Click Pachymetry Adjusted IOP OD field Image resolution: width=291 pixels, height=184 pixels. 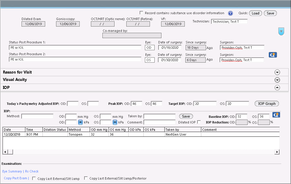(x=73, y=104)
